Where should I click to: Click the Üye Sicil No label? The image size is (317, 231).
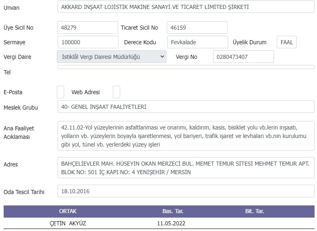click(x=18, y=28)
